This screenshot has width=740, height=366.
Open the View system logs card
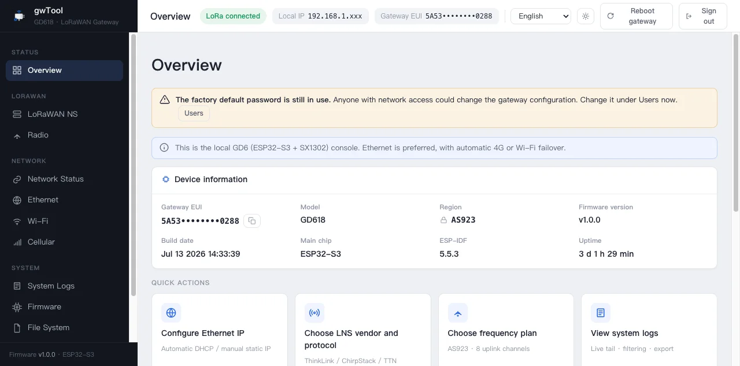[x=649, y=330]
